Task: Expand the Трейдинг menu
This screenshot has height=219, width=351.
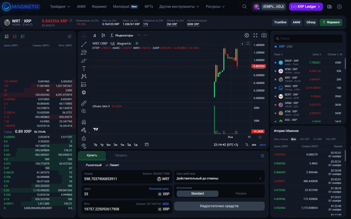Action: [x=60, y=6]
